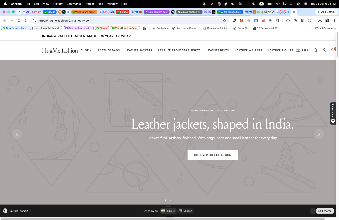Switch to the Kbie blog publish tab
The image size is (339, 220).
pyautogui.click(x=189, y=12)
